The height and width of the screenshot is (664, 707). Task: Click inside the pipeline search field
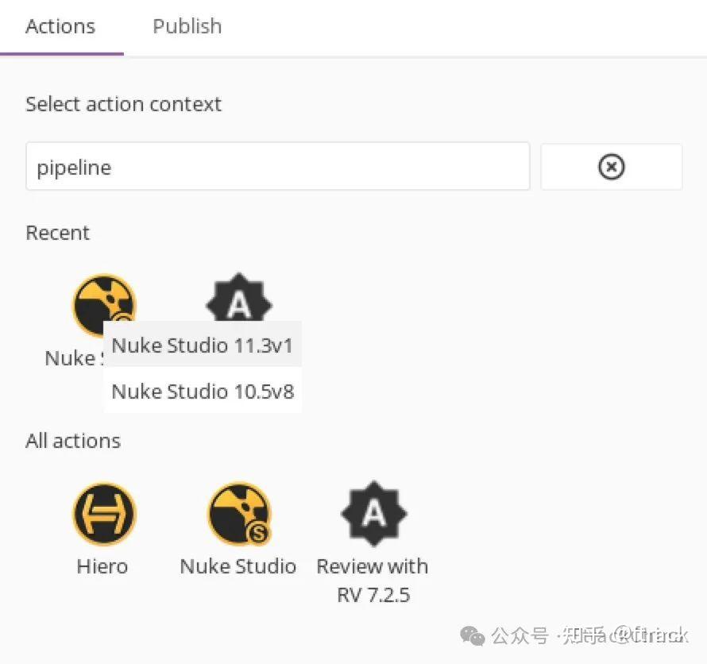point(277,167)
